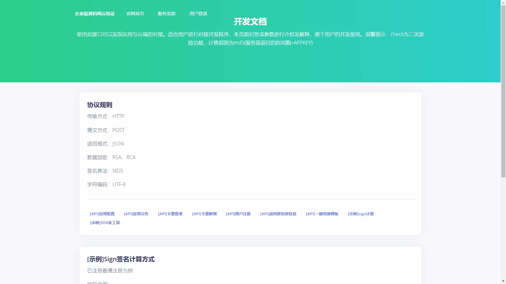Click the 企业猫源码网云验证 brand link

(x=95, y=14)
